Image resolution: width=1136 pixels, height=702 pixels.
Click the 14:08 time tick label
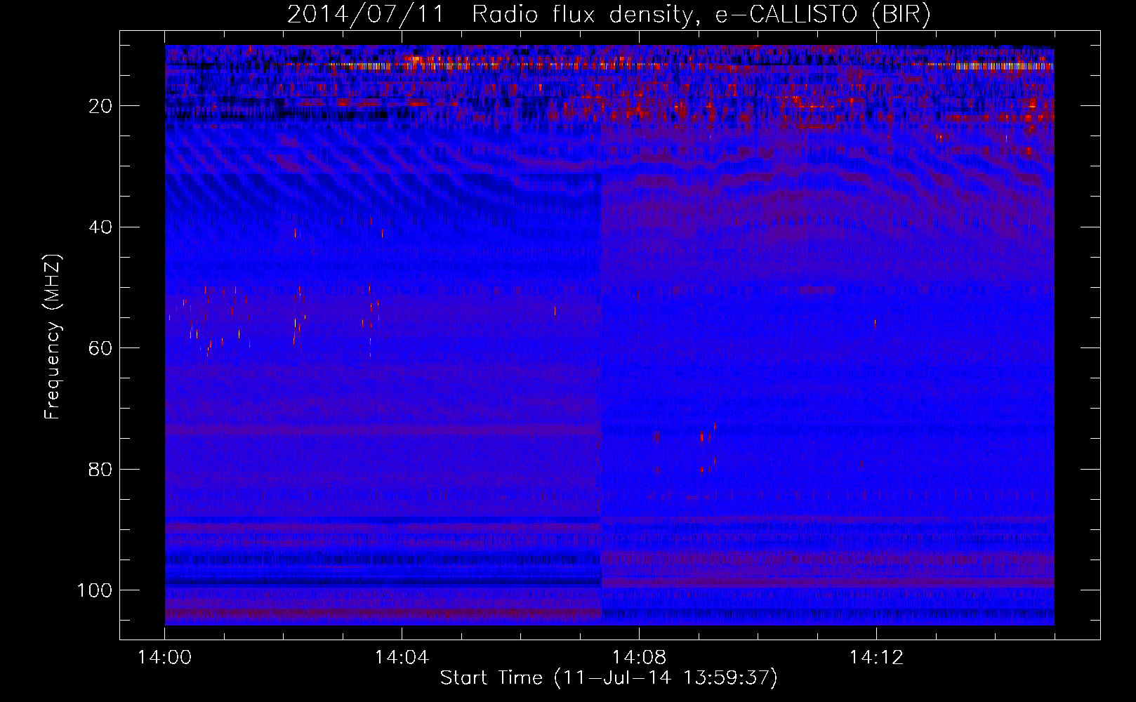pos(639,658)
